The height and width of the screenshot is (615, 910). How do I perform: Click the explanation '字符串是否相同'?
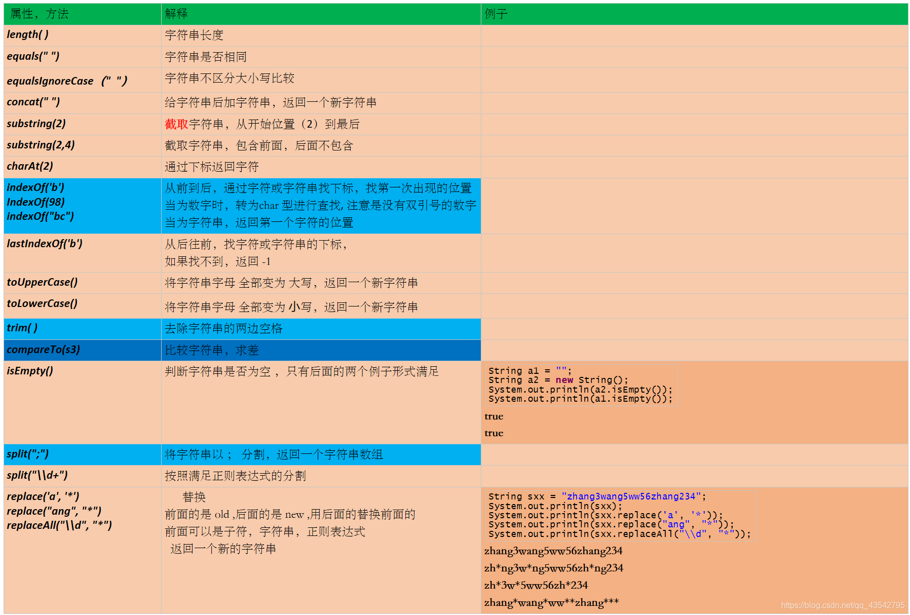tap(206, 57)
